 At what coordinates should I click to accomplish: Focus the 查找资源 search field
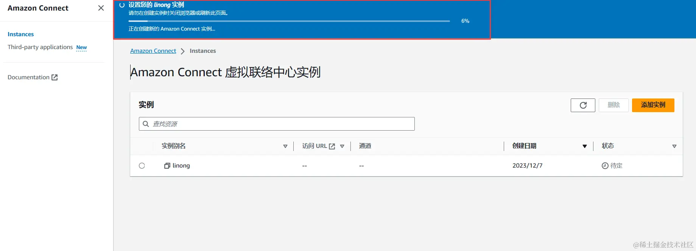[x=277, y=124]
